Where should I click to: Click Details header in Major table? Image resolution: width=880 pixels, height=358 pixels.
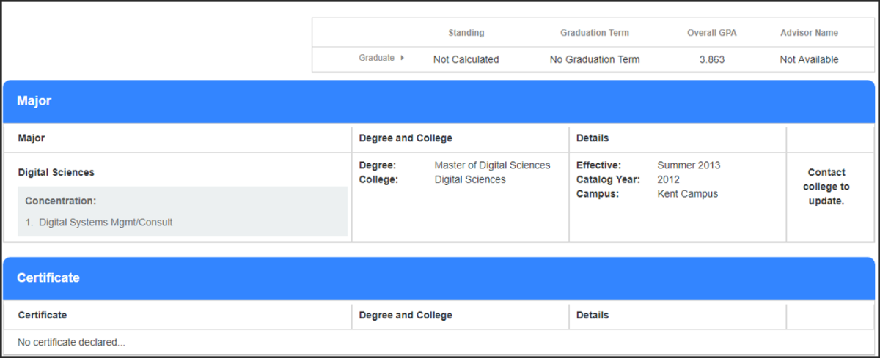592,138
